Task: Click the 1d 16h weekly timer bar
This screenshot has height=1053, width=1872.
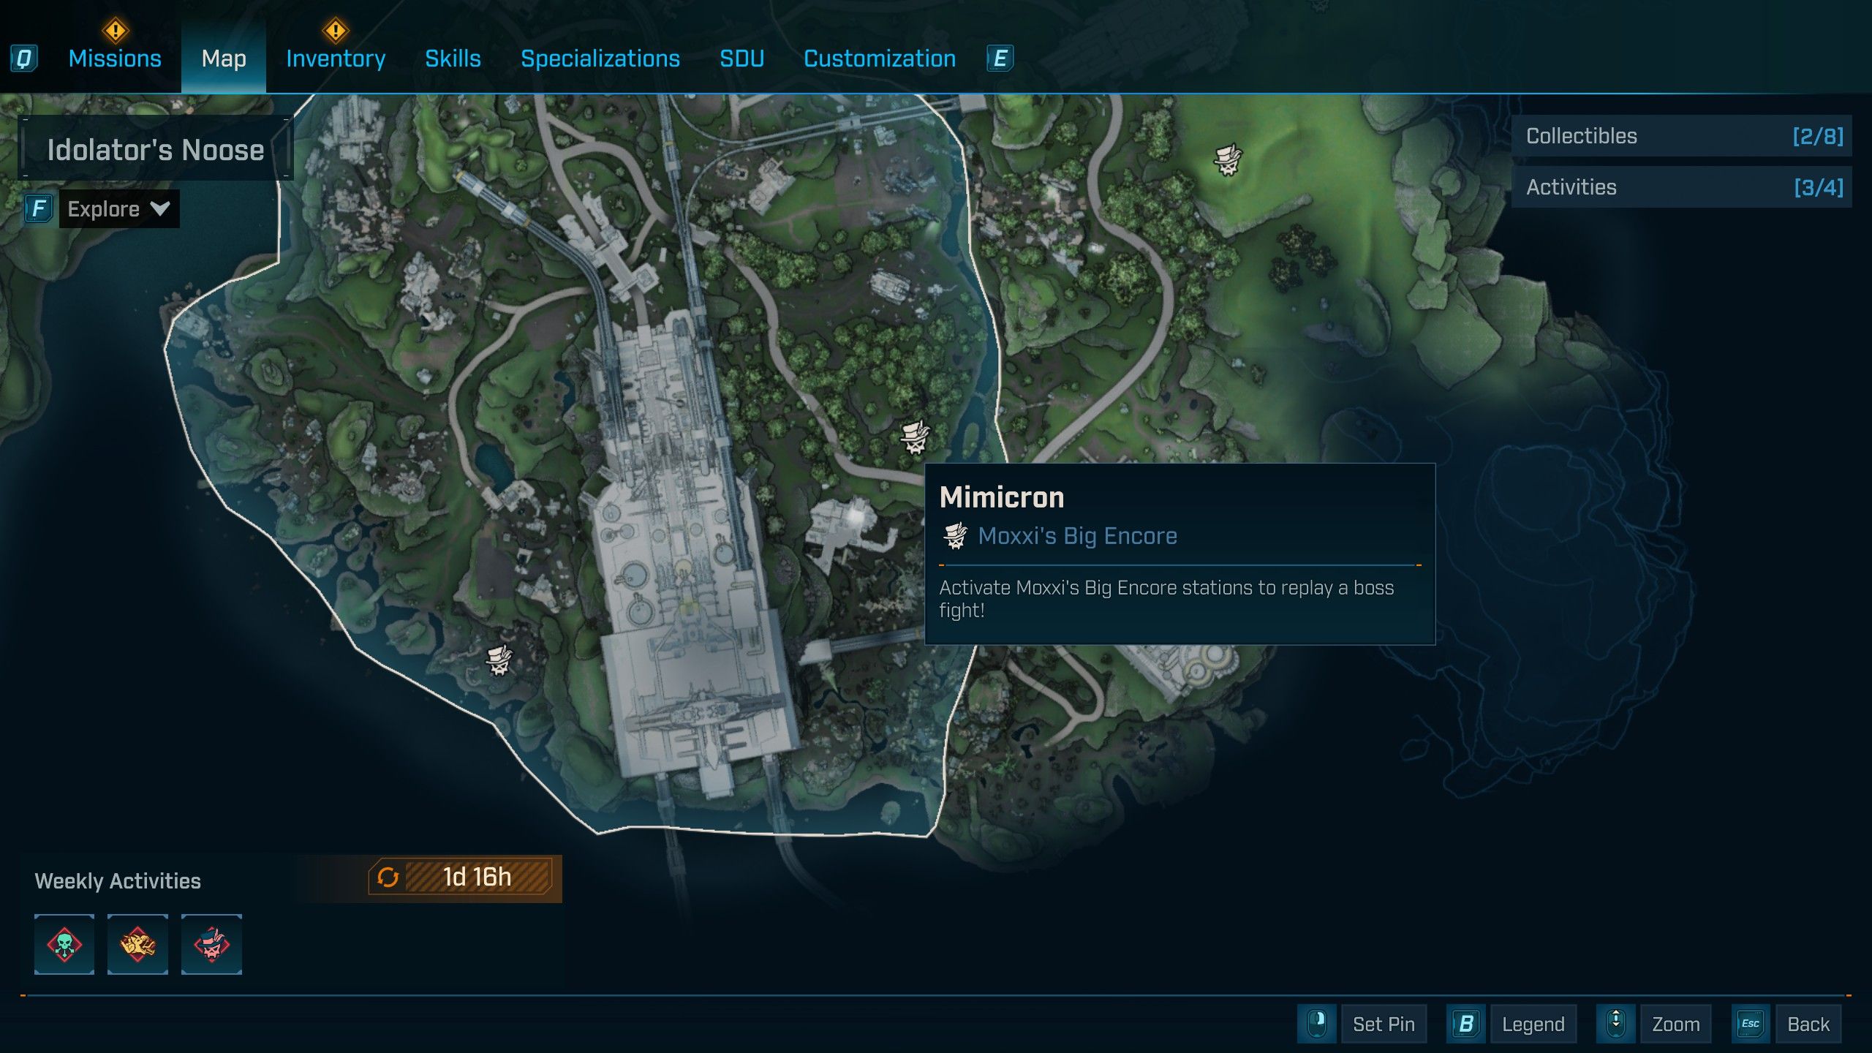Action: pos(477,877)
